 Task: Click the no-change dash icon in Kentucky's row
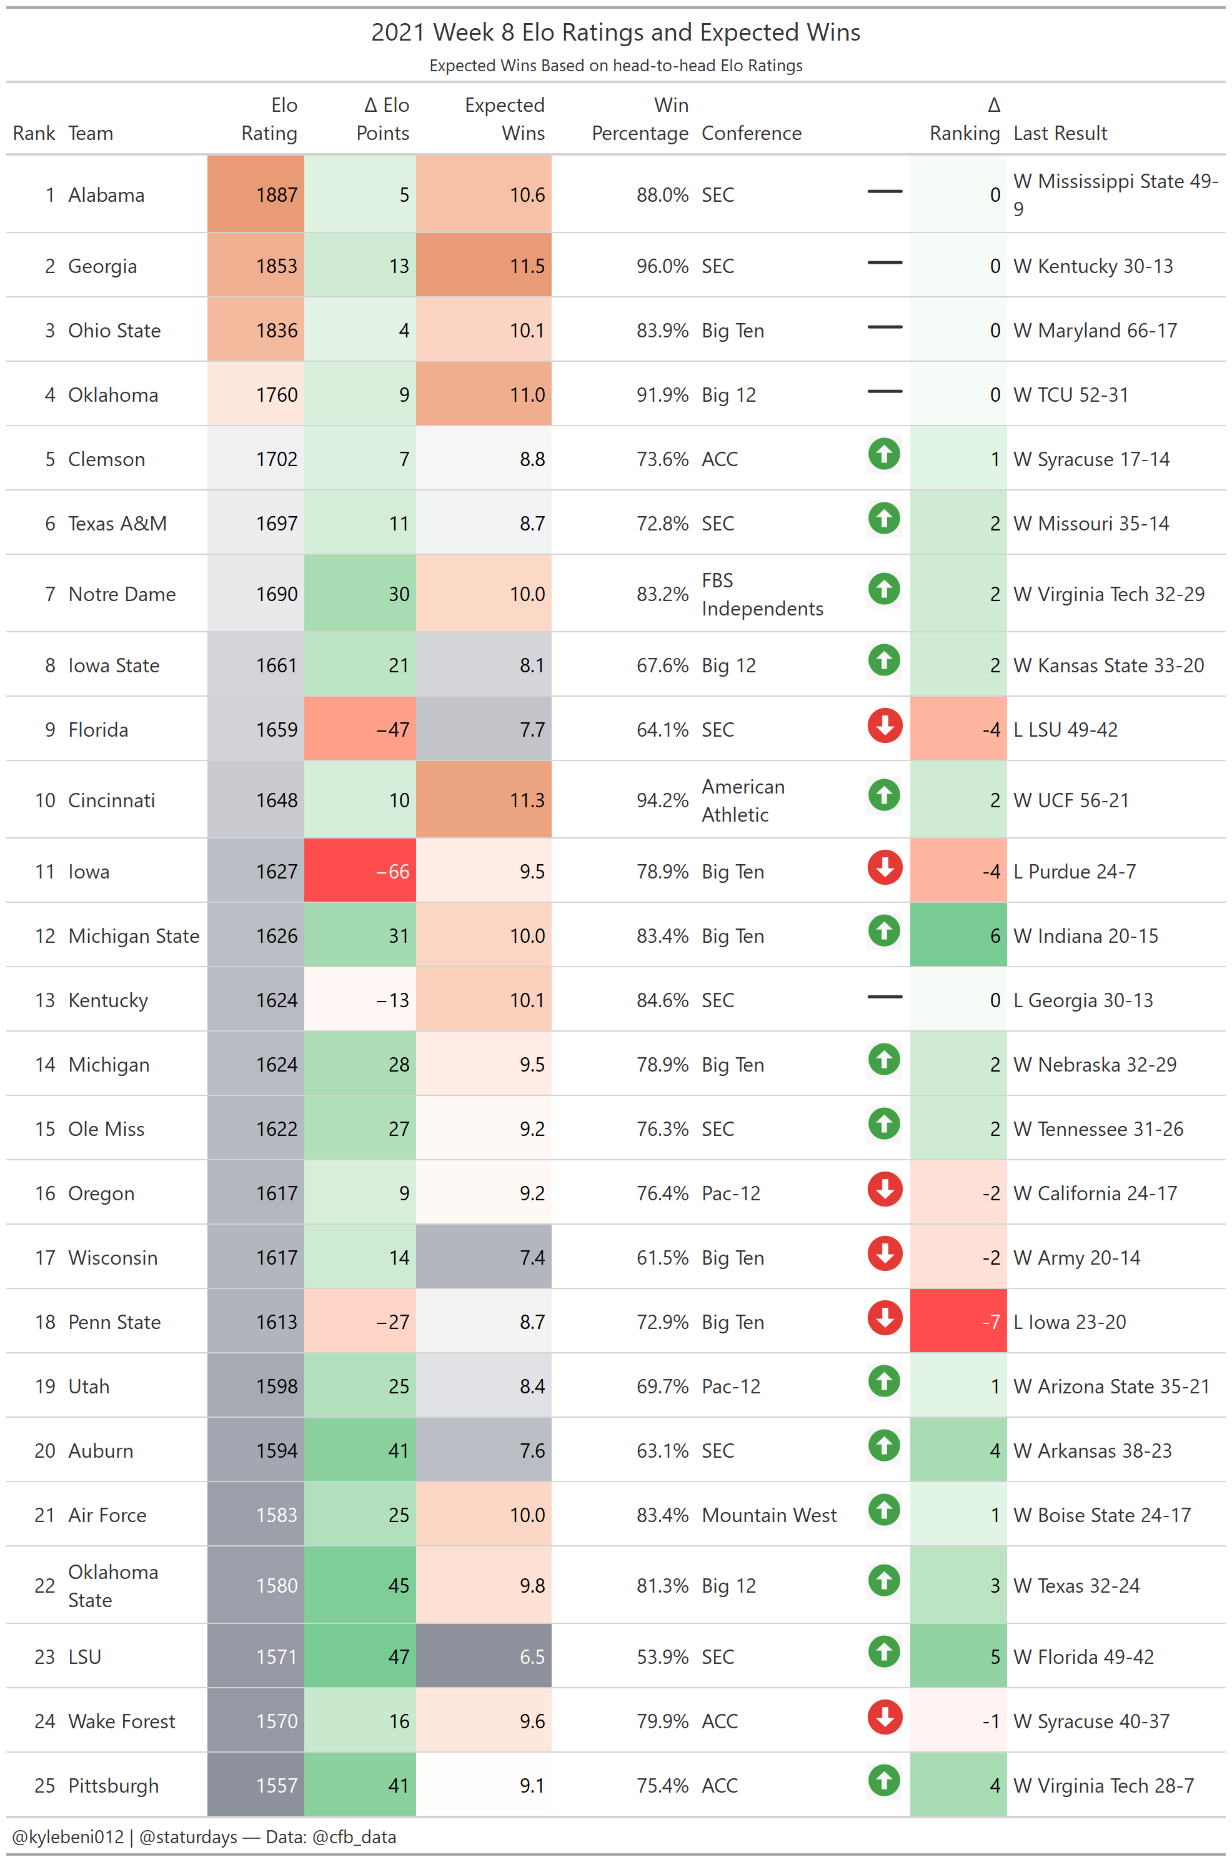tap(884, 996)
